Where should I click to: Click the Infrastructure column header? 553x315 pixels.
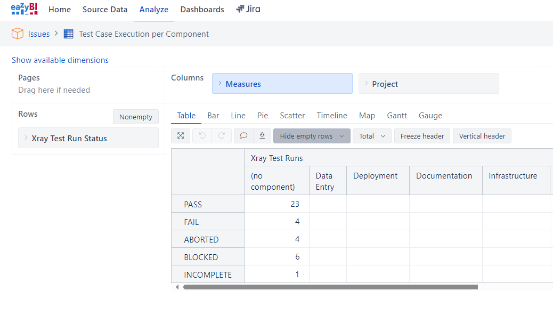pos(516,181)
